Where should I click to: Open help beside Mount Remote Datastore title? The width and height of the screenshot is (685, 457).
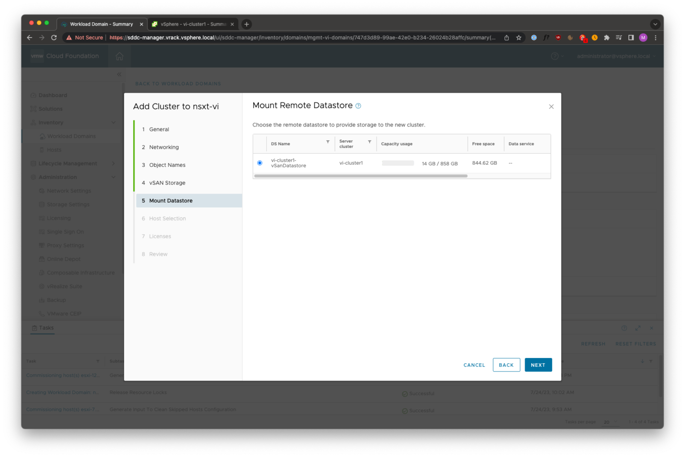(359, 106)
